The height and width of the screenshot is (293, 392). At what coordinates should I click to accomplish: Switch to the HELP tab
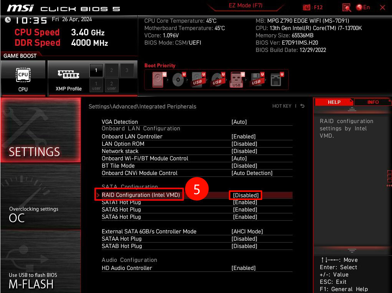point(334,102)
